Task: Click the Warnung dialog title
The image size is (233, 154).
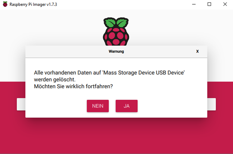Action: (116, 51)
